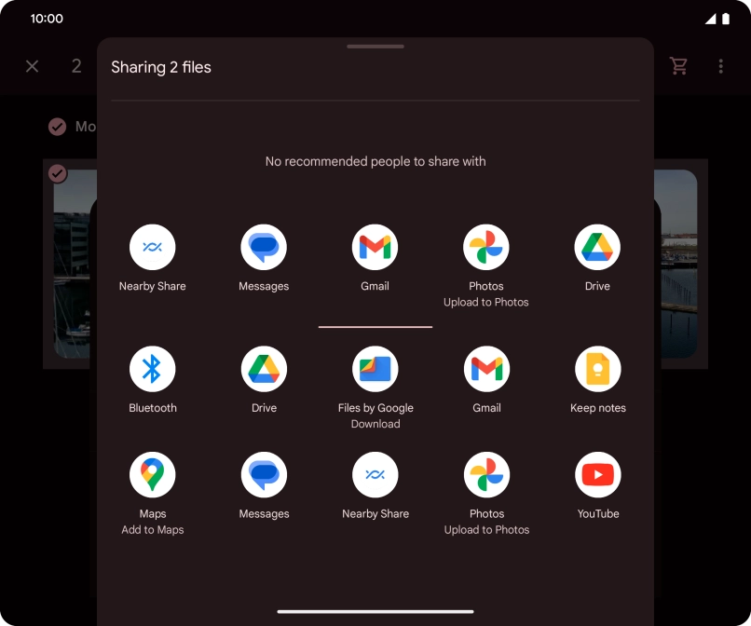Tap the share sheet drag handle
The height and width of the screenshot is (626, 751).
(375, 46)
